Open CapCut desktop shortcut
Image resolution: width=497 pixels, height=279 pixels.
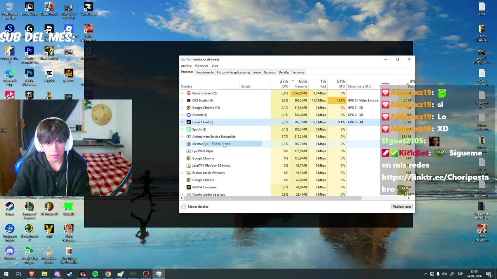coord(49,76)
